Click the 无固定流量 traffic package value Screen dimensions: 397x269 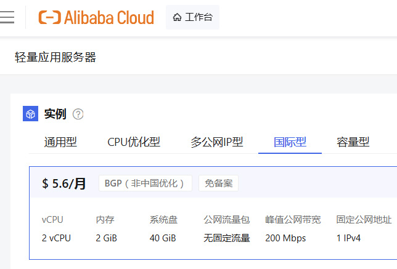[x=227, y=238]
